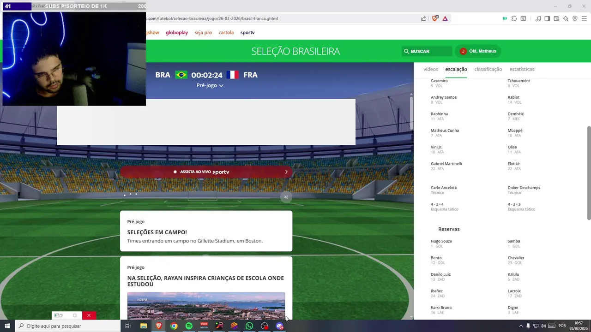Screen dimensions: 591x332
Task: Click the arrow on Assista ao vivo banner
Action: point(286,172)
